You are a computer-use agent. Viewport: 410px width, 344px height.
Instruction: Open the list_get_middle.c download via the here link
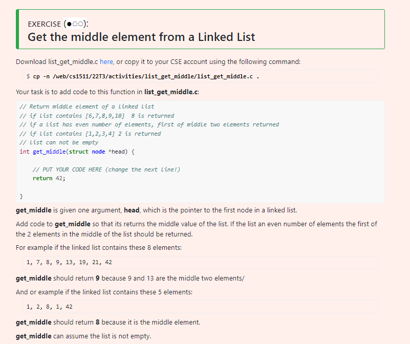(106, 61)
